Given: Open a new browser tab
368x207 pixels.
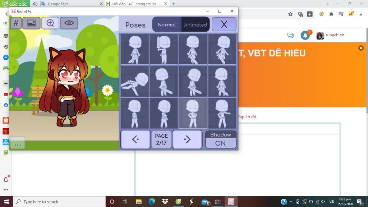Looking at the screenshot, I should coord(174,4).
